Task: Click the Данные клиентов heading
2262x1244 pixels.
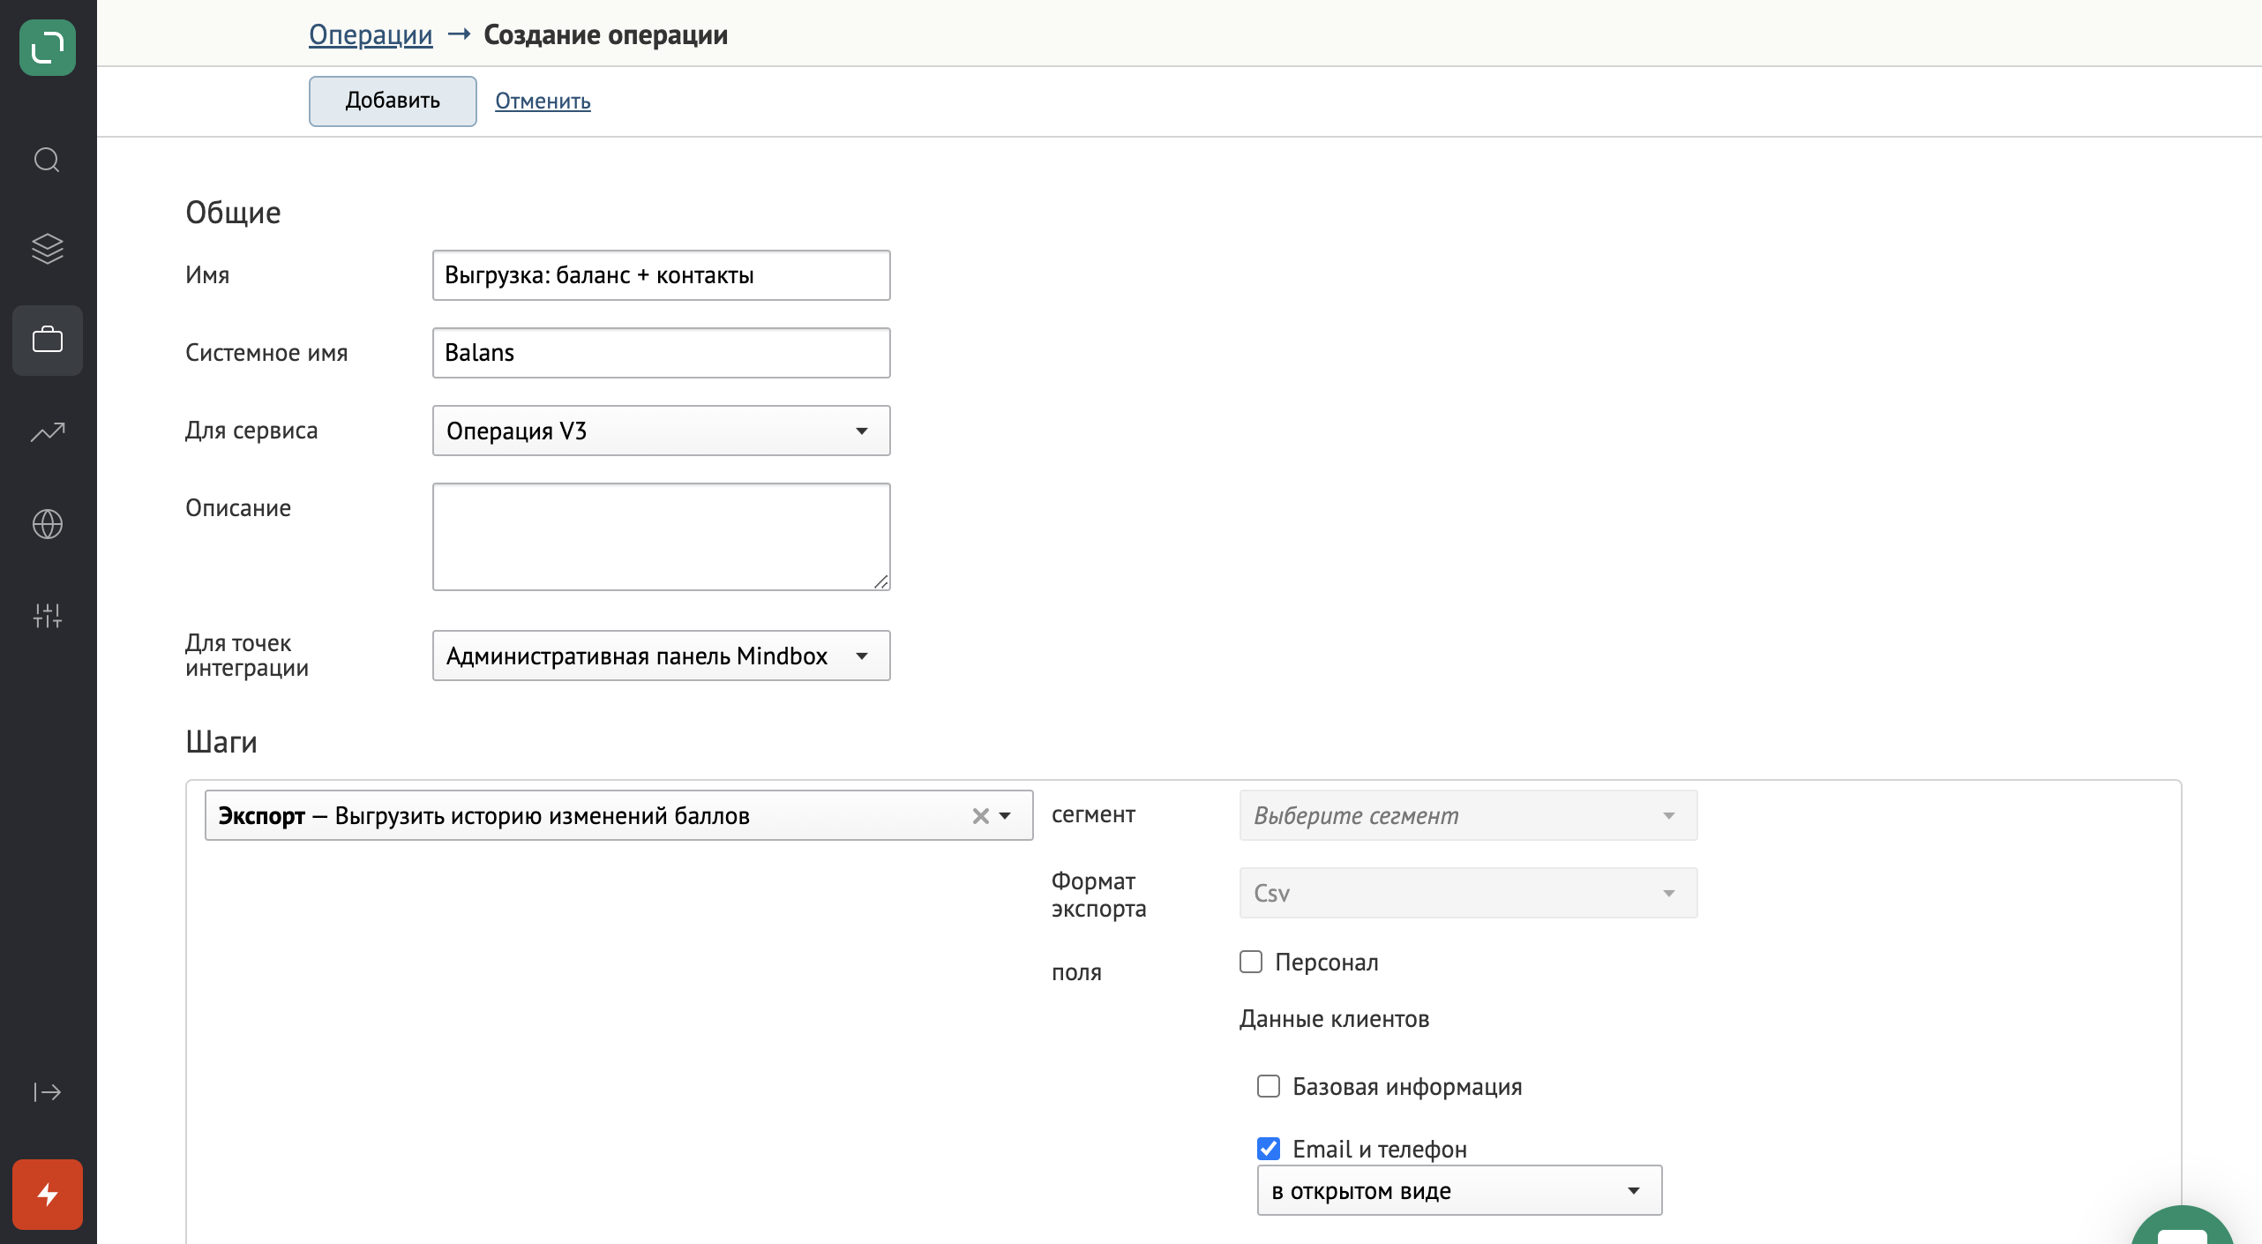Action: click(x=1334, y=1019)
